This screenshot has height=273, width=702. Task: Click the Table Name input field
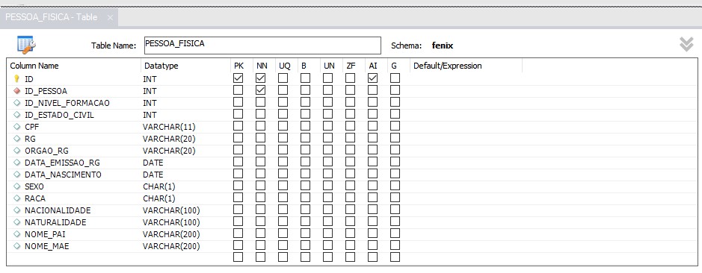click(x=262, y=45)
